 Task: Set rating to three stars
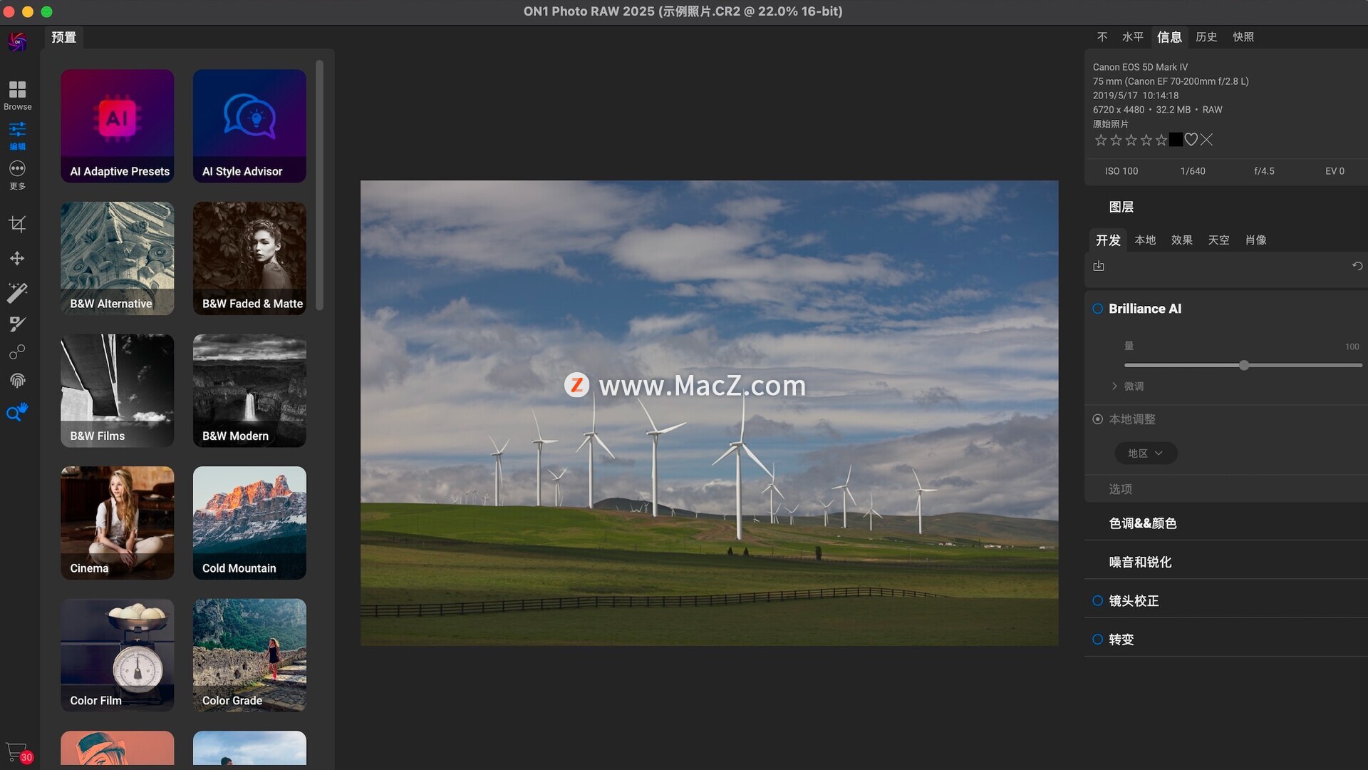click(x=1131, y=140)
